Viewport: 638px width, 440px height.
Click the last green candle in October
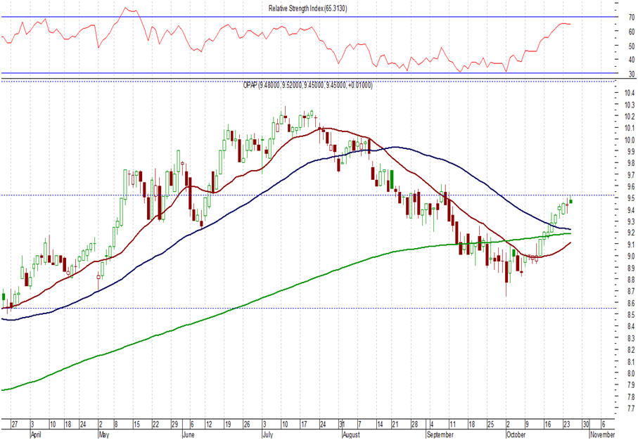571,200
